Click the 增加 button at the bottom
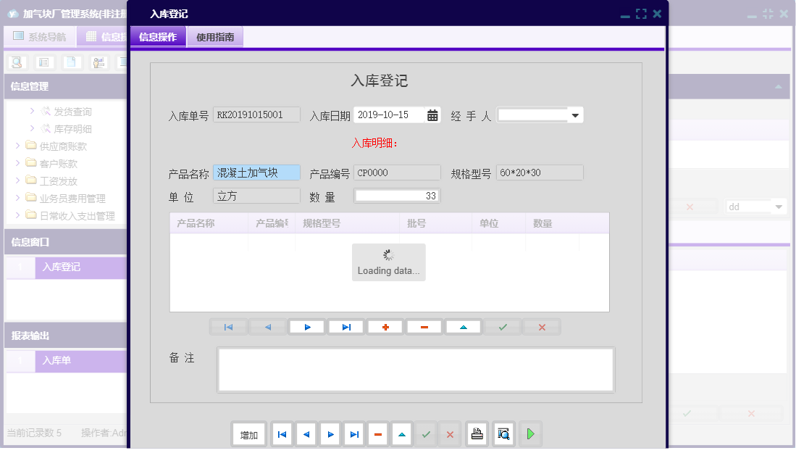The height and width of the screenshot is (453, 796). click(x=248, y=433)
